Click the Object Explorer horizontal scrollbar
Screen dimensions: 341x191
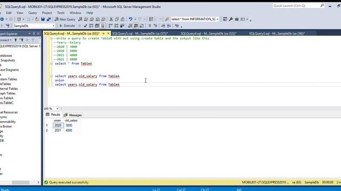(20, 183)
